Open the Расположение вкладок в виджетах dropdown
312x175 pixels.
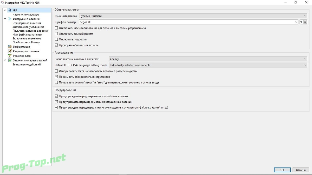(208, 59)
